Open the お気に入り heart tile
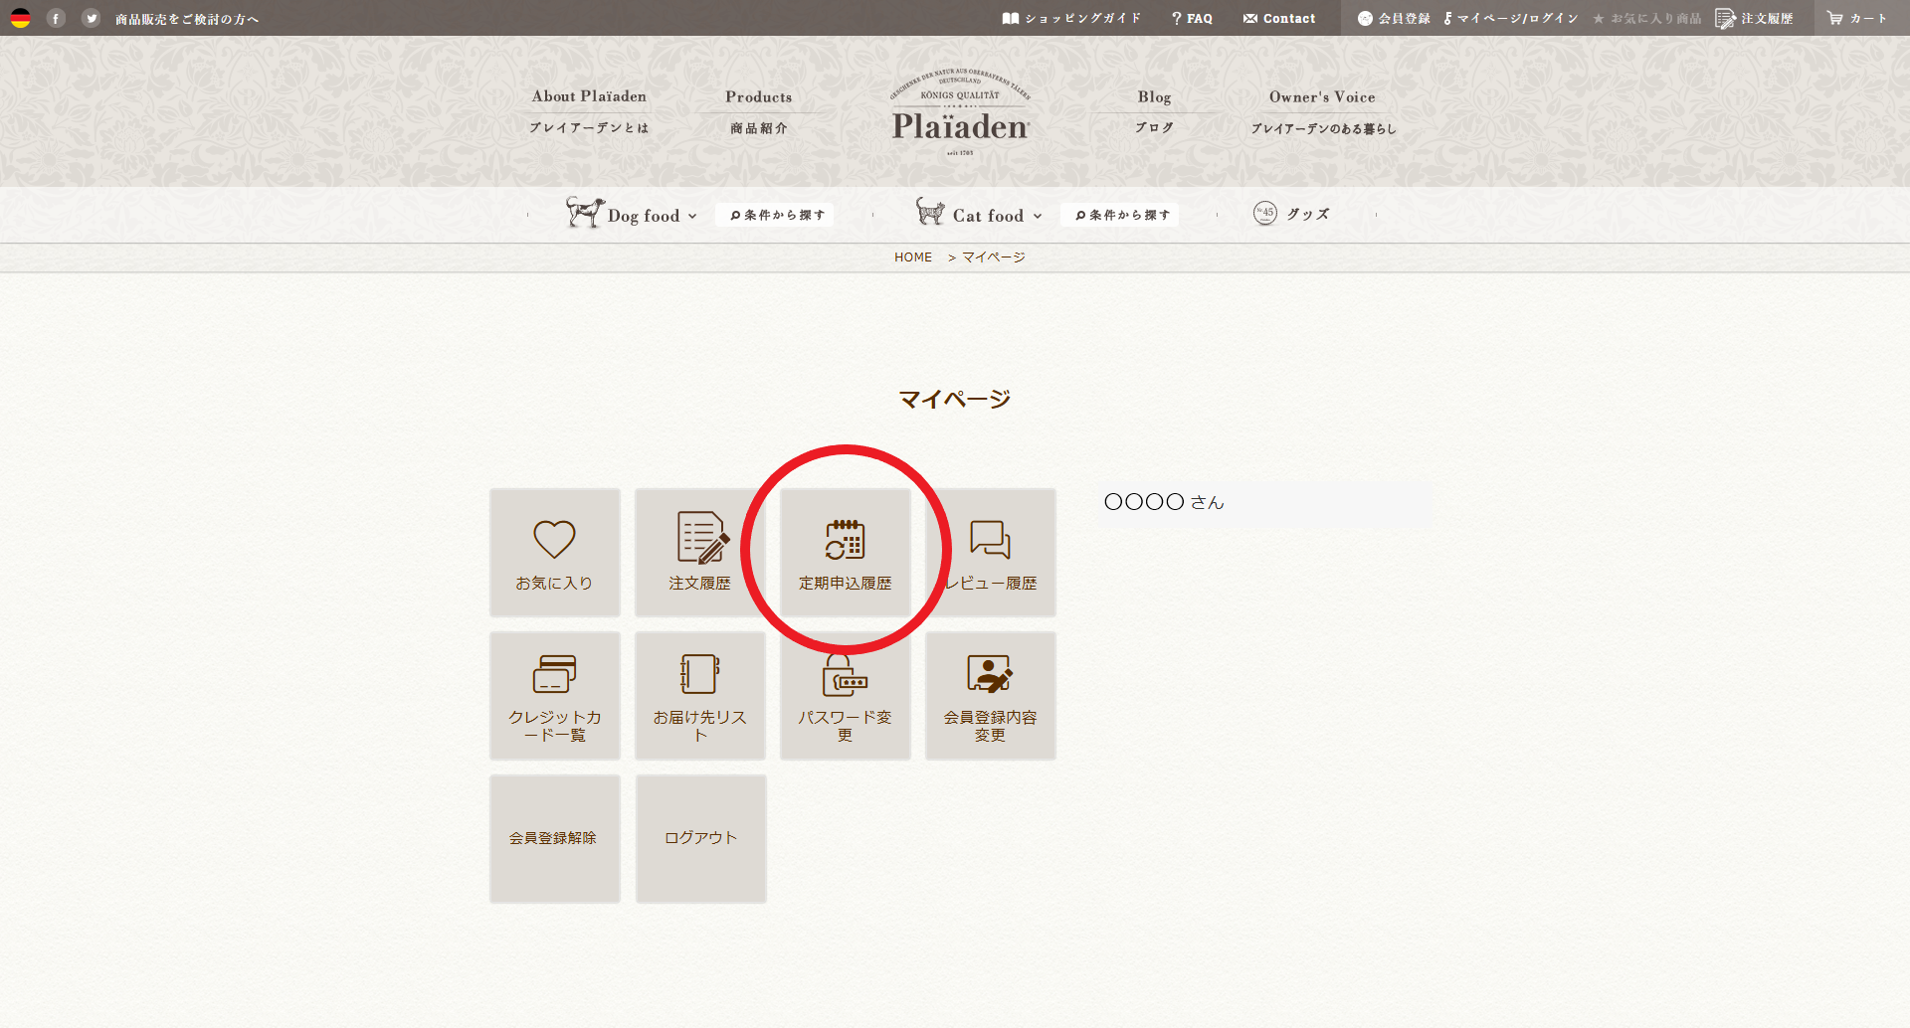 point(555,553)
